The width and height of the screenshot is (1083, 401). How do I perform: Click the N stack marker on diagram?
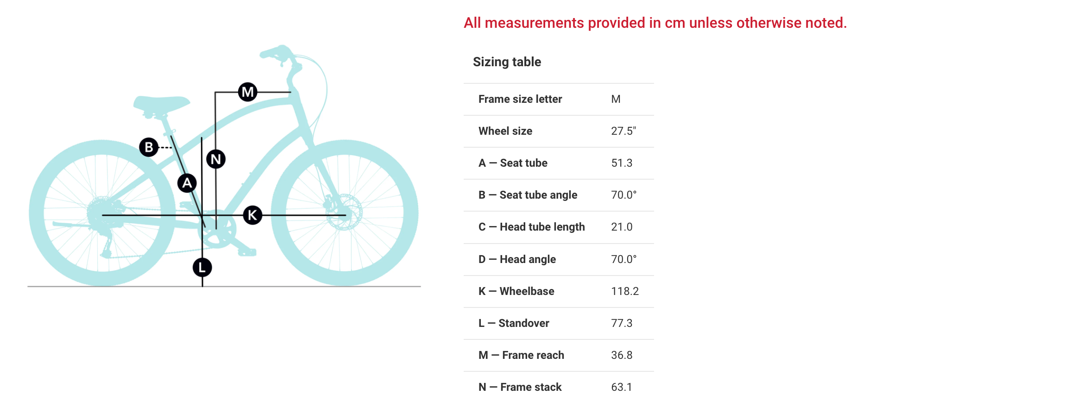(x=216, y=159)
